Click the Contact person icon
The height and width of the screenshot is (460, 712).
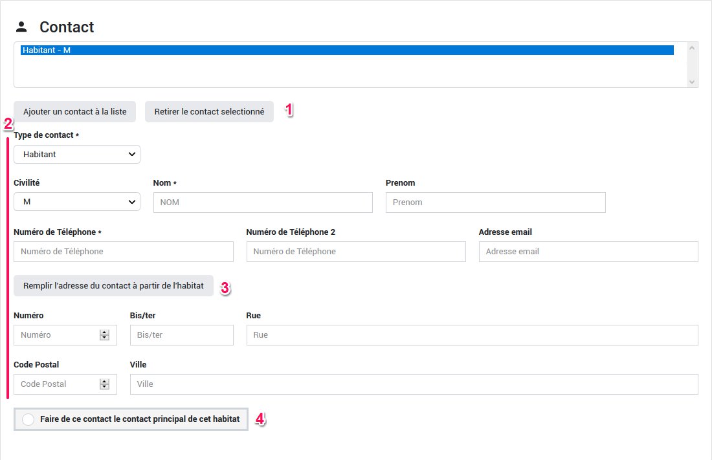(21, 27)
